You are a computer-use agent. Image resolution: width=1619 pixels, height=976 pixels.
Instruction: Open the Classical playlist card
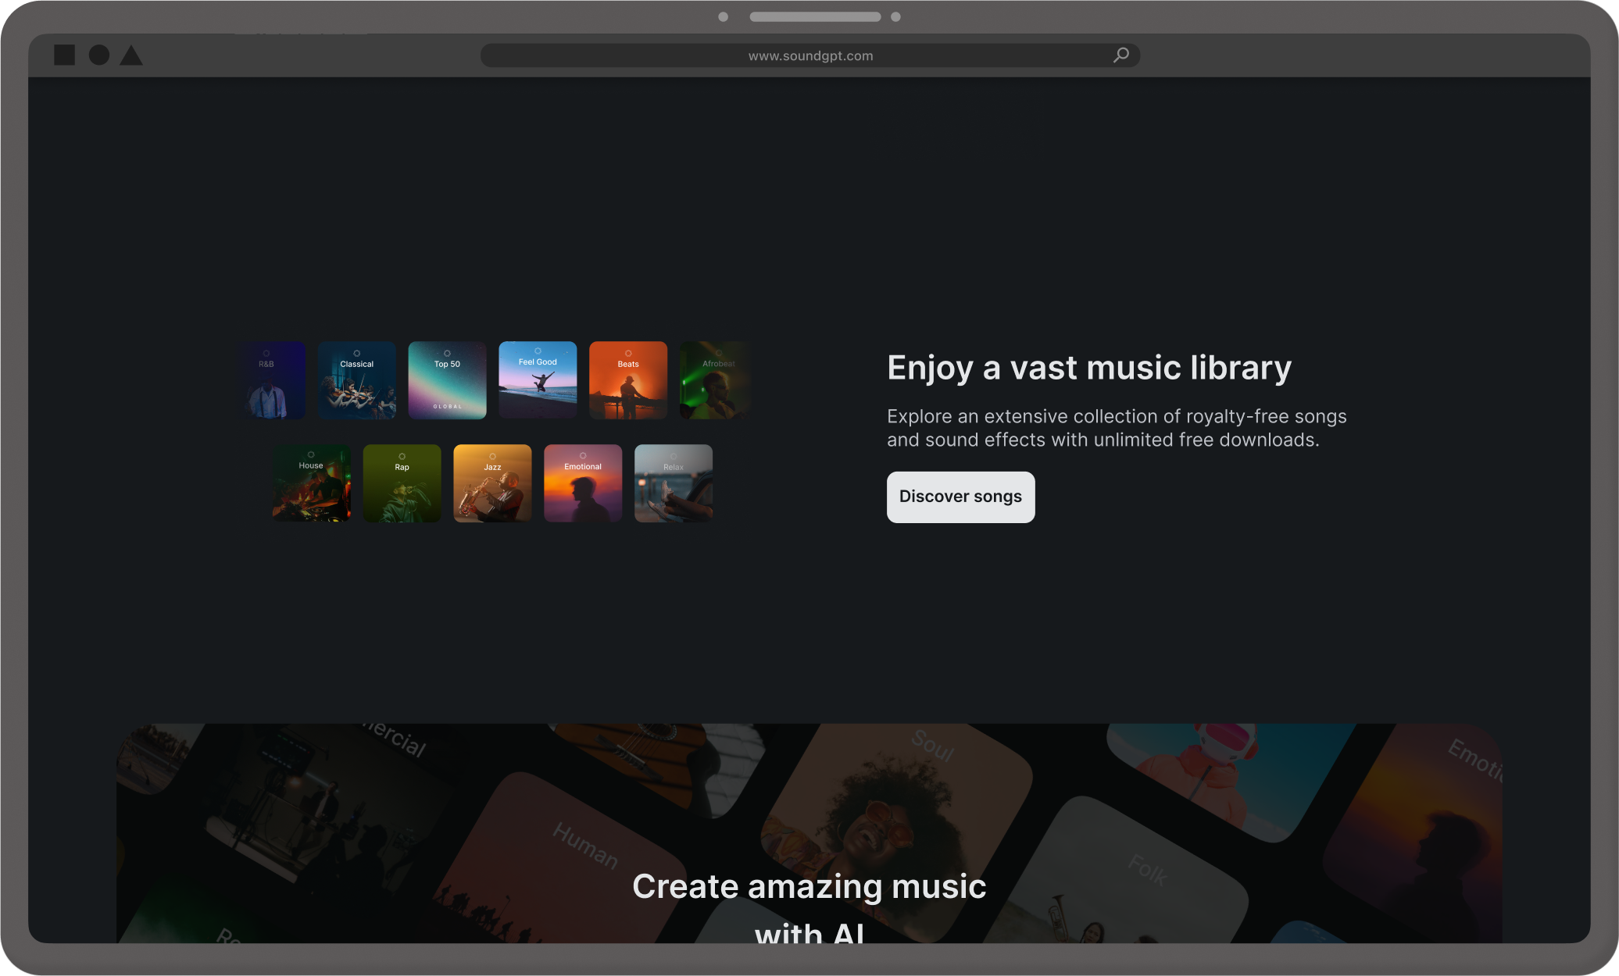point(357,380)
